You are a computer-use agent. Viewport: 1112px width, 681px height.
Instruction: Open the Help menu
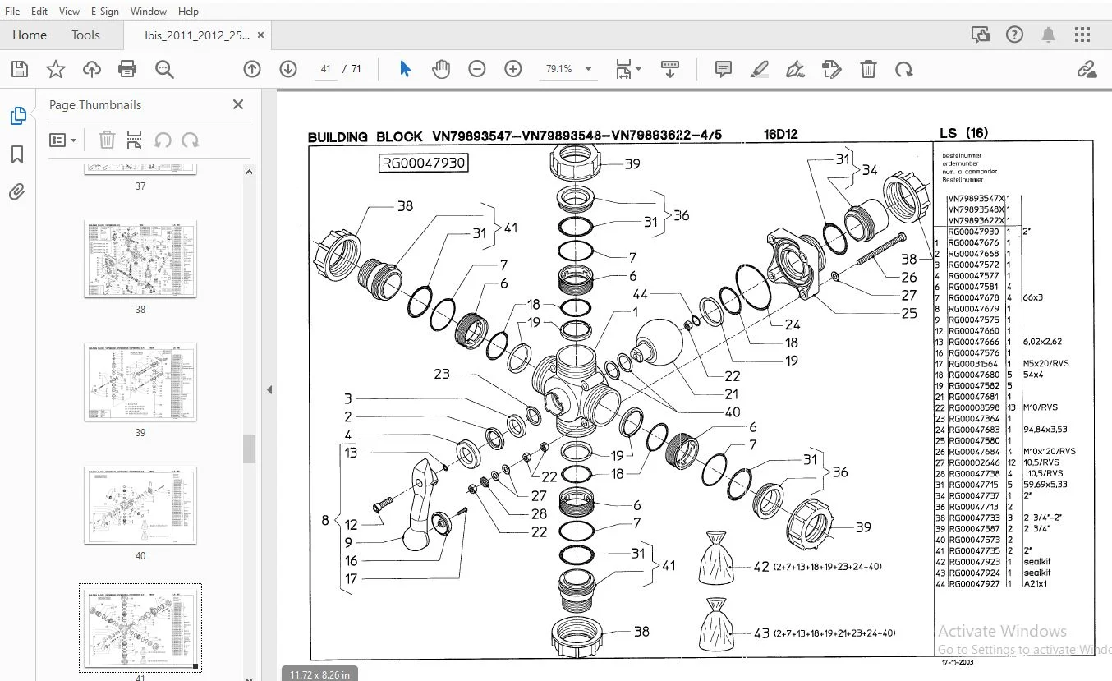(188, 11)
